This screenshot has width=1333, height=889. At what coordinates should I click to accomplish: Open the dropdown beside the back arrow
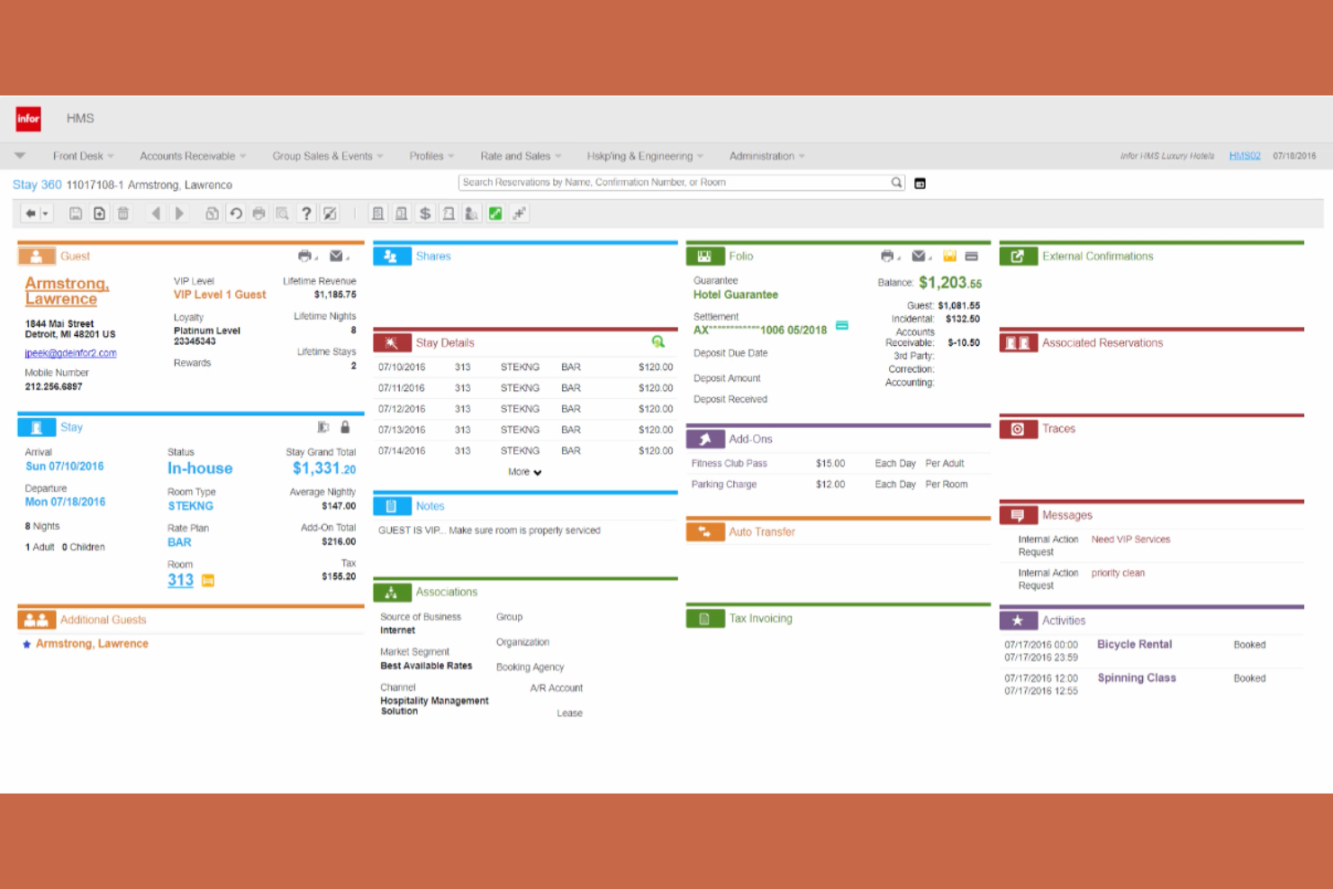coord(47,213)
